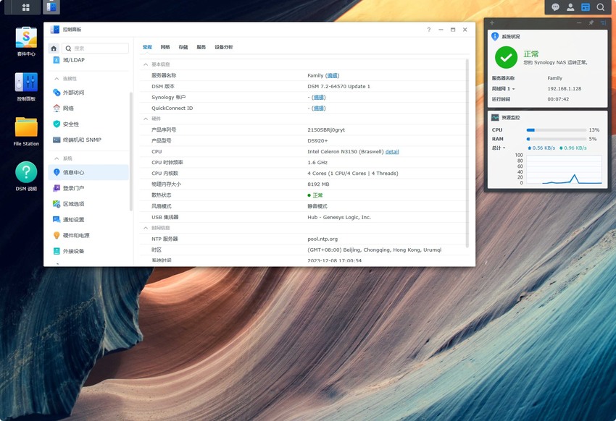Image resolution: width=616 pixels, height=421 pixels.
Task: Collapse the 硬件 section
Action: pyautogui.click(x=146, y=119)
